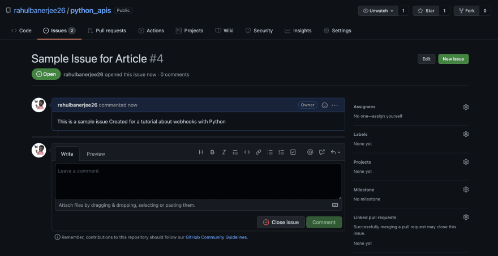Fork the repository
498x256 pixels.
click(x=466, y=11)
